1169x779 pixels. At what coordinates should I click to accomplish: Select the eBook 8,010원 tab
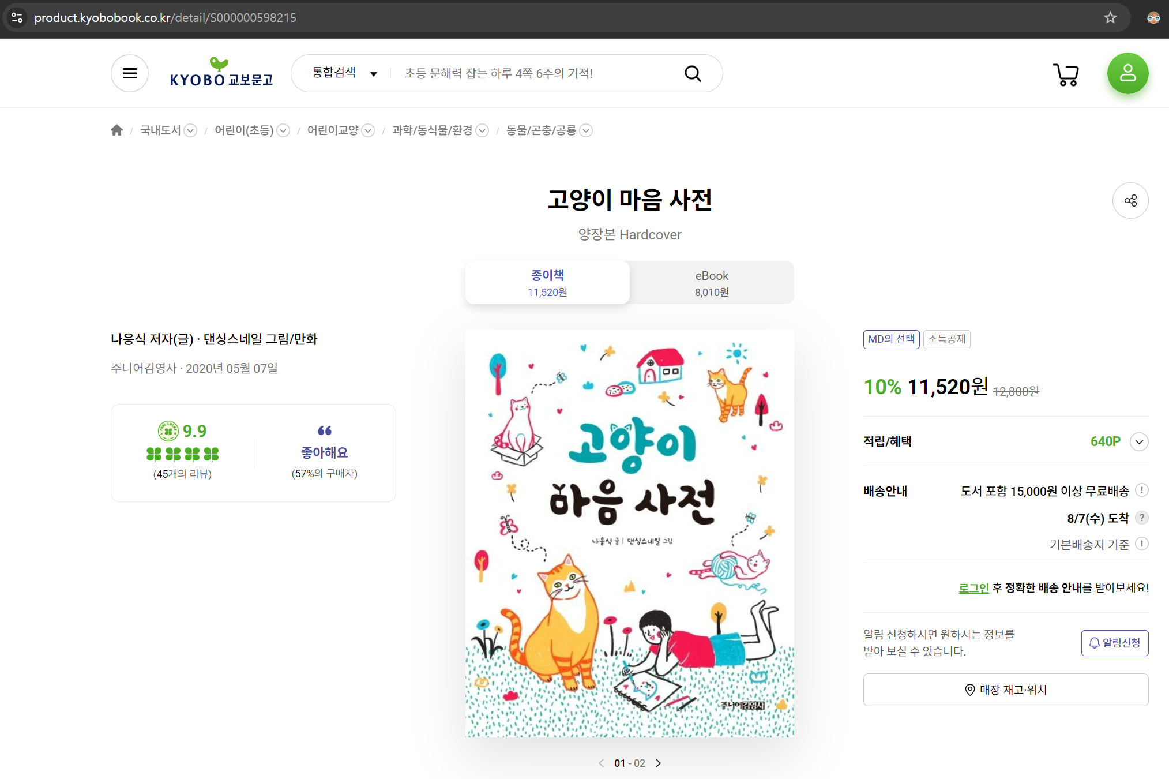pos(712,283)
